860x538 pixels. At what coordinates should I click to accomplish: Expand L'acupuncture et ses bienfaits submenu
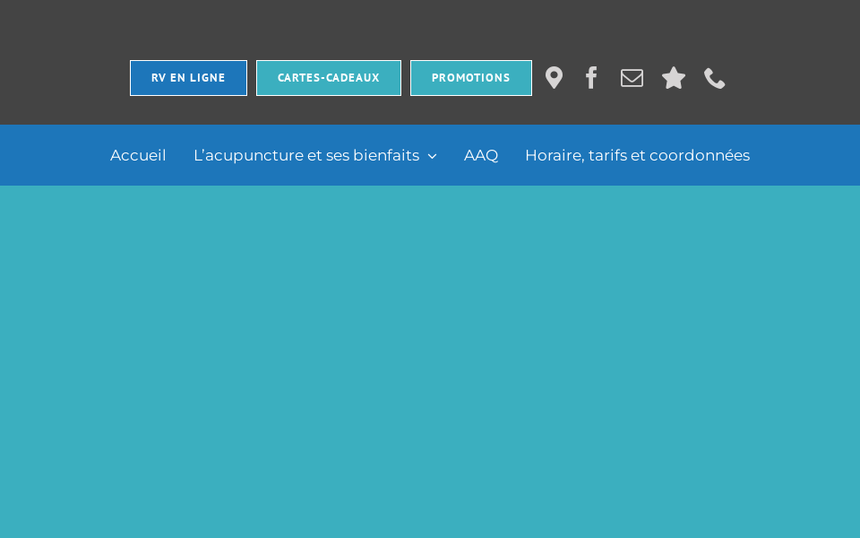coord(432,156)
